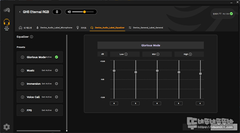The height and width of the screenshot is (133, 240).
Task: Select the Glorious Mode preset name
Action: click(x=36, y=57)
